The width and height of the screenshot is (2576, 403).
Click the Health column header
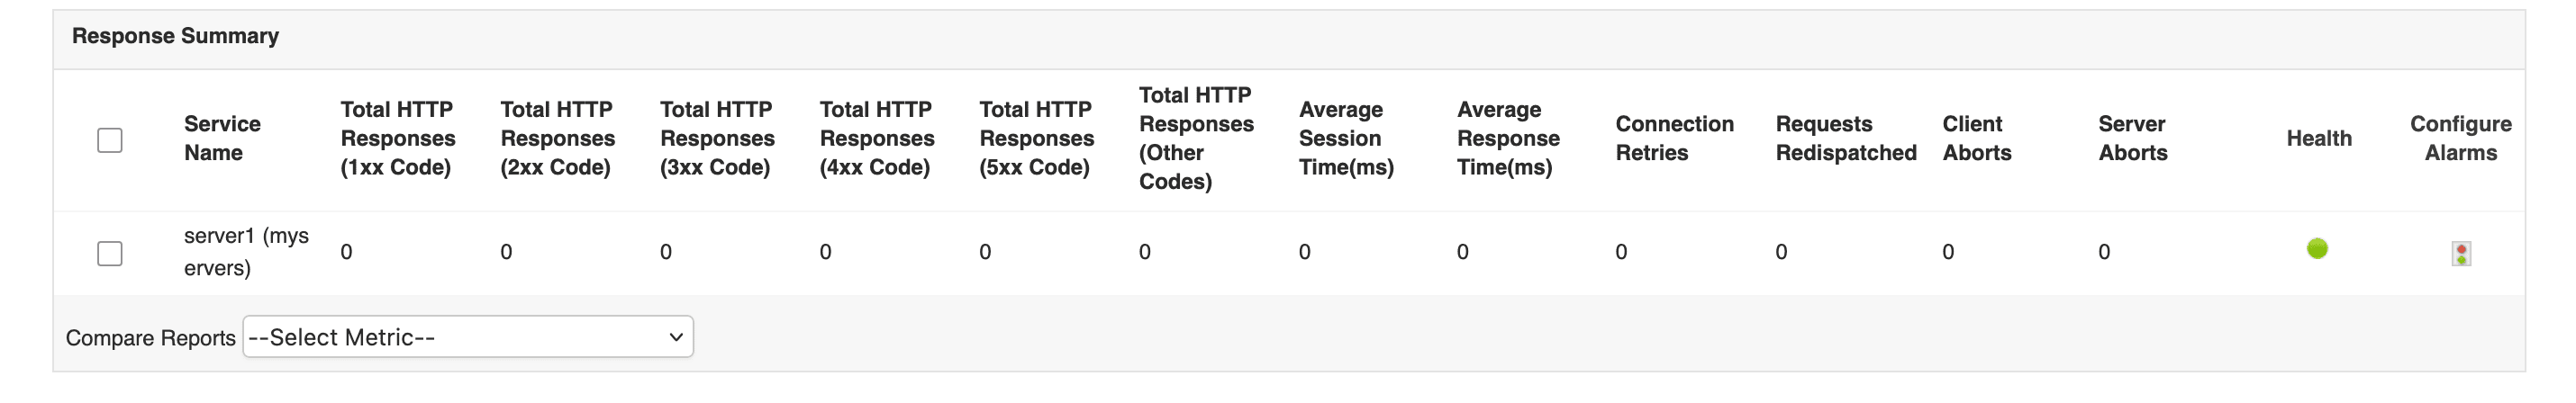tap(2318, 139)
